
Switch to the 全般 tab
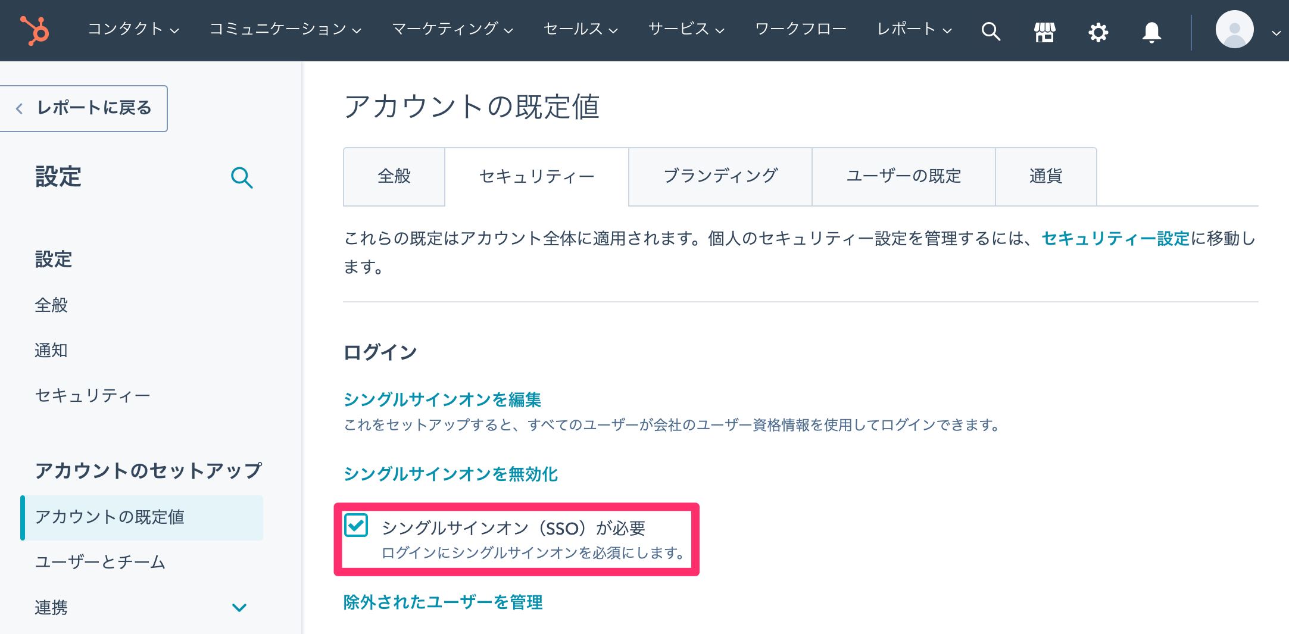(394, 176)
